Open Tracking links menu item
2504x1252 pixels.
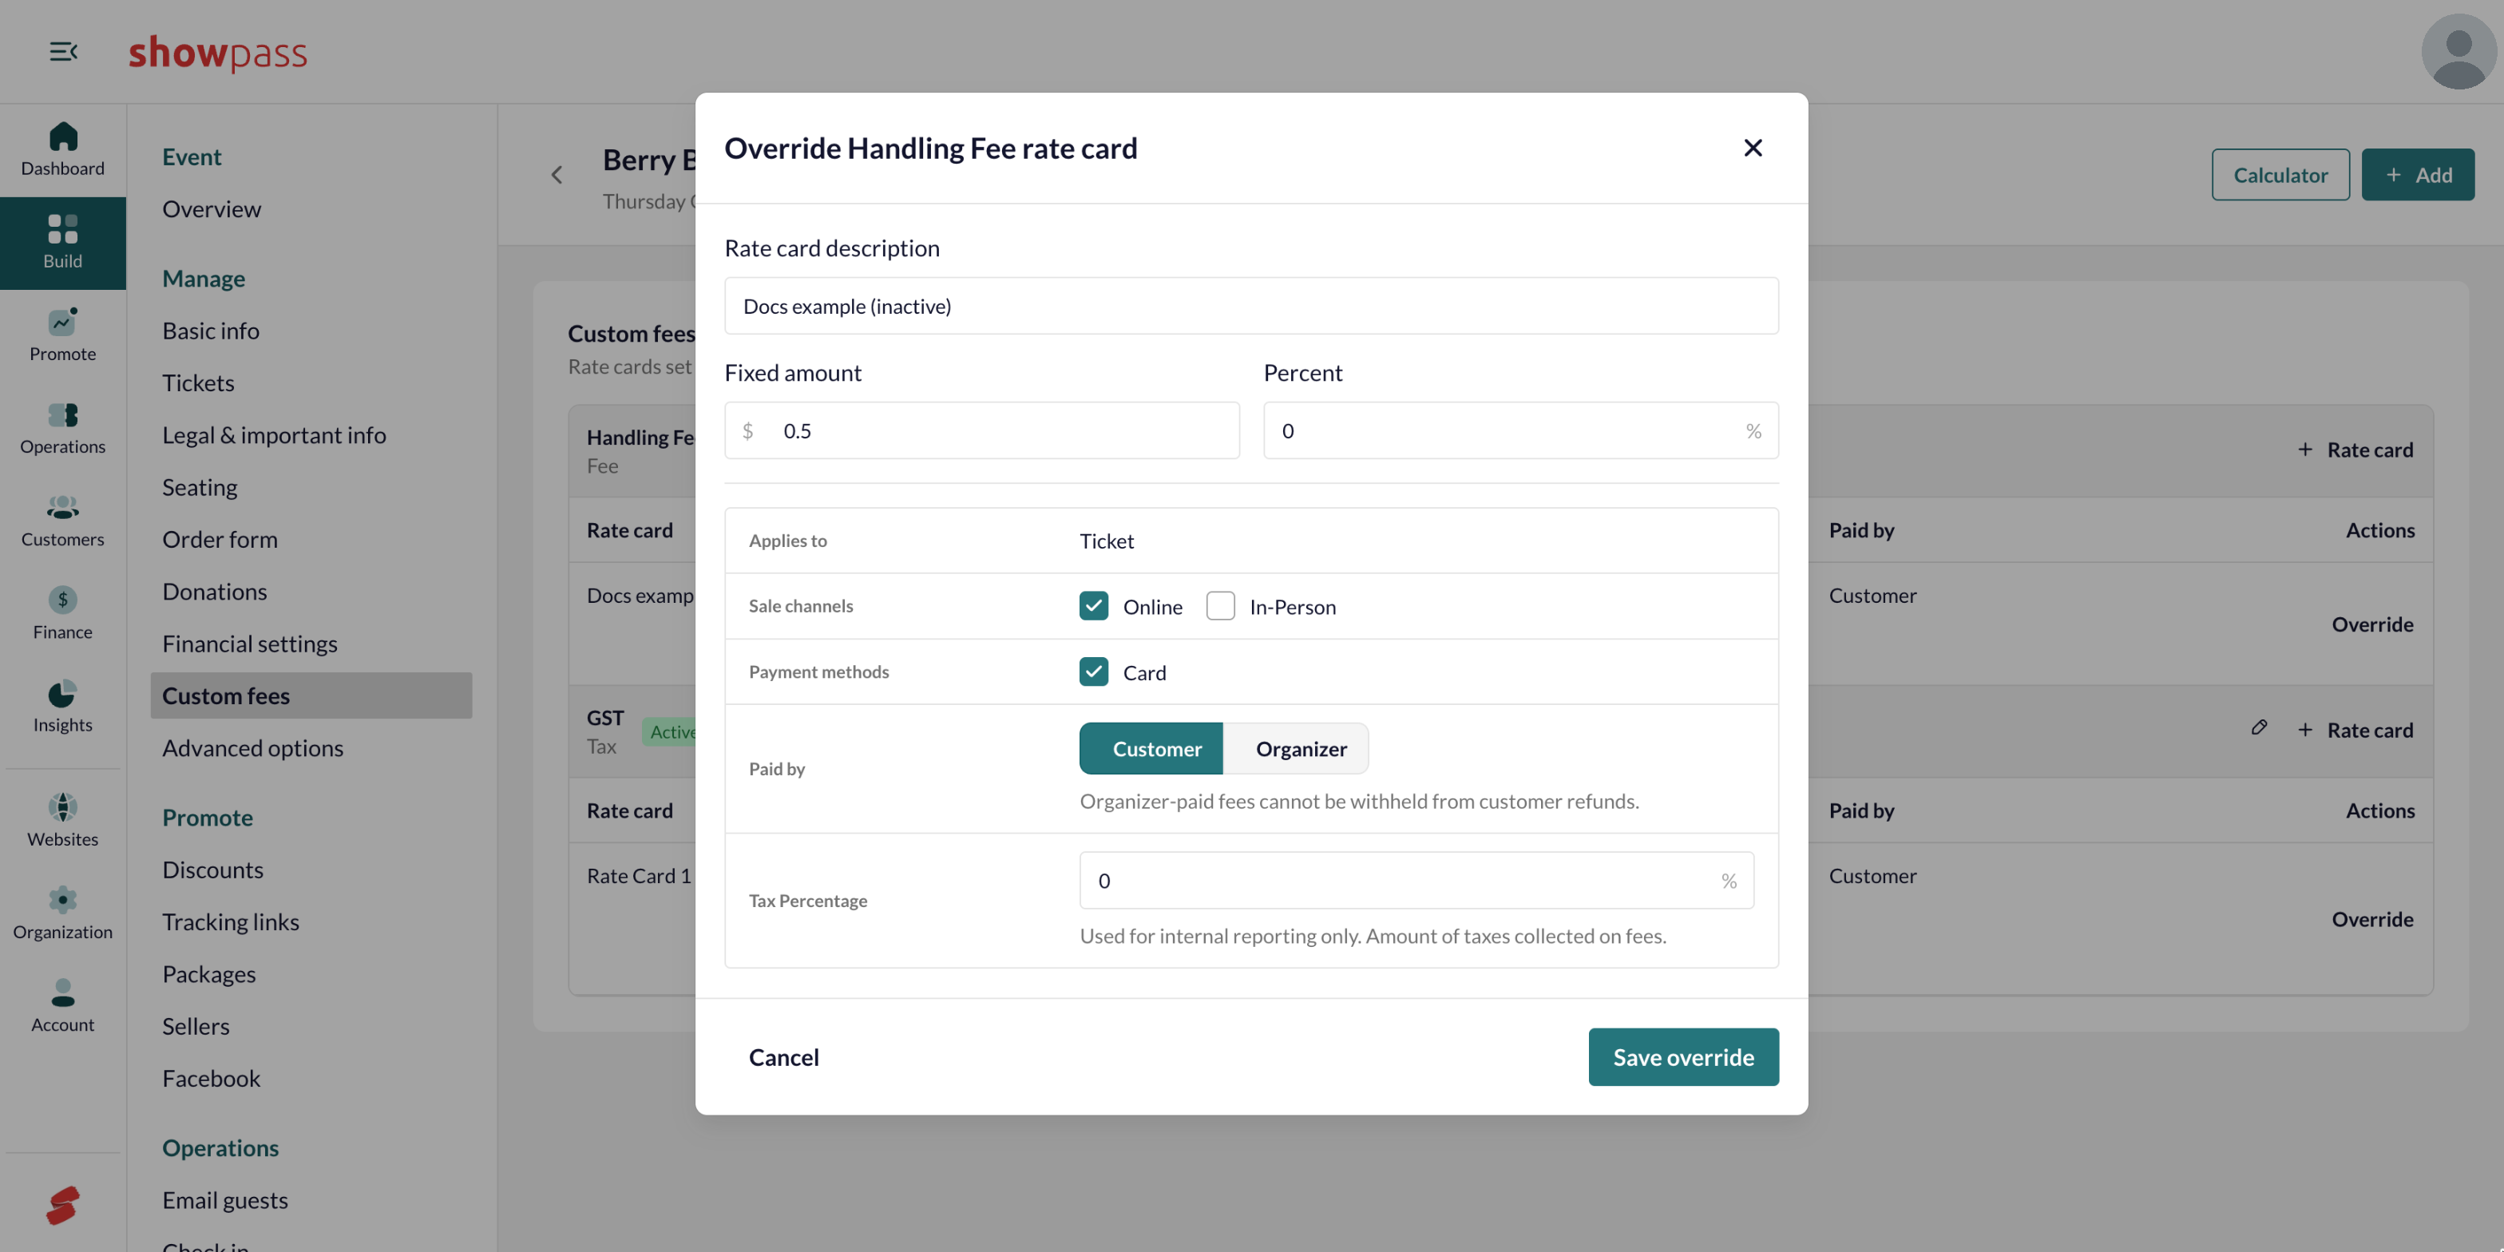tap(231, 921)
